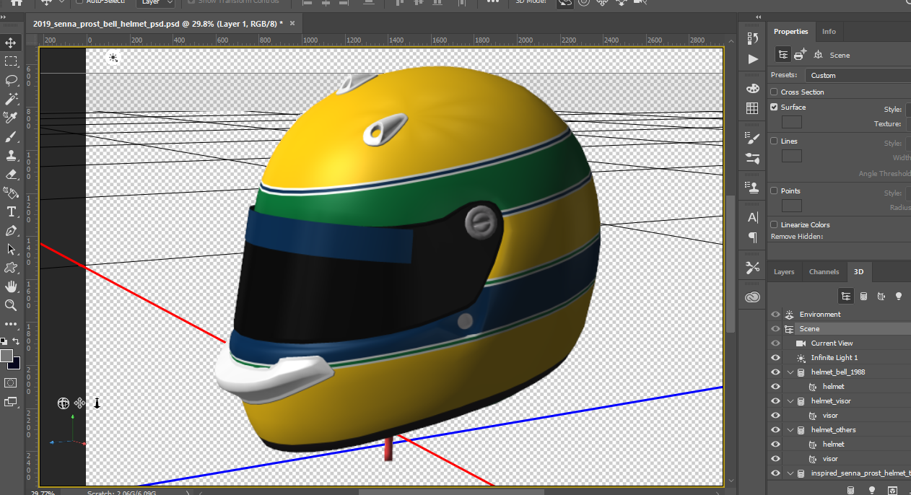Image resolution: width=911 pixels, height=495 pixels.
Task: Click the pan 3D camera control
Action: coord(80,403)
